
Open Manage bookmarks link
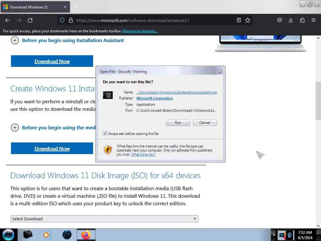point(140,31)
